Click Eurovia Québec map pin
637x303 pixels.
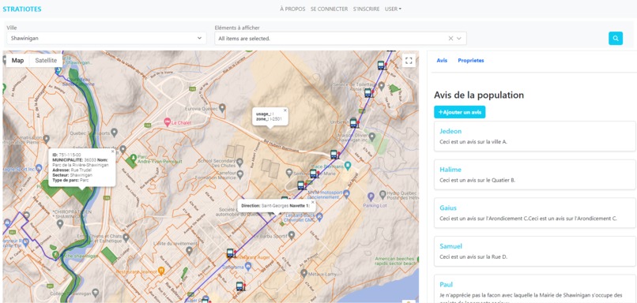222,108
